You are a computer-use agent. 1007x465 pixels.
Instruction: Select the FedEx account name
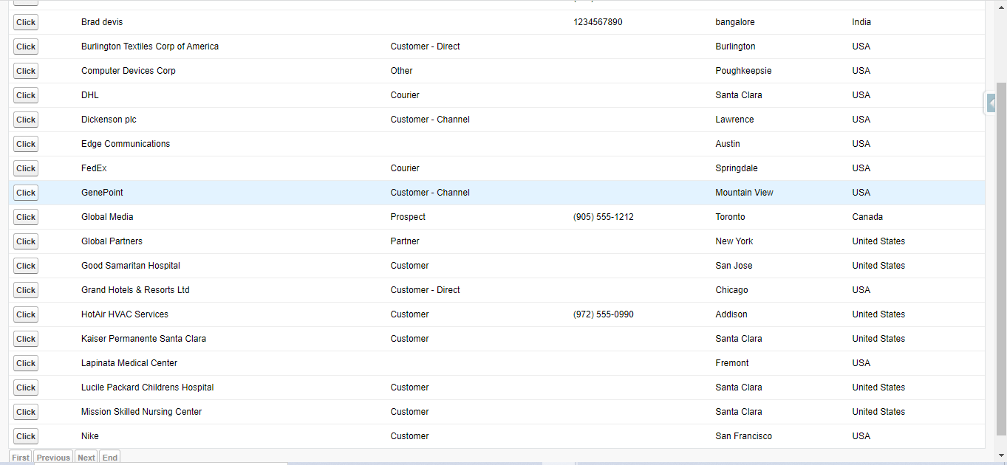click(94, 168)
